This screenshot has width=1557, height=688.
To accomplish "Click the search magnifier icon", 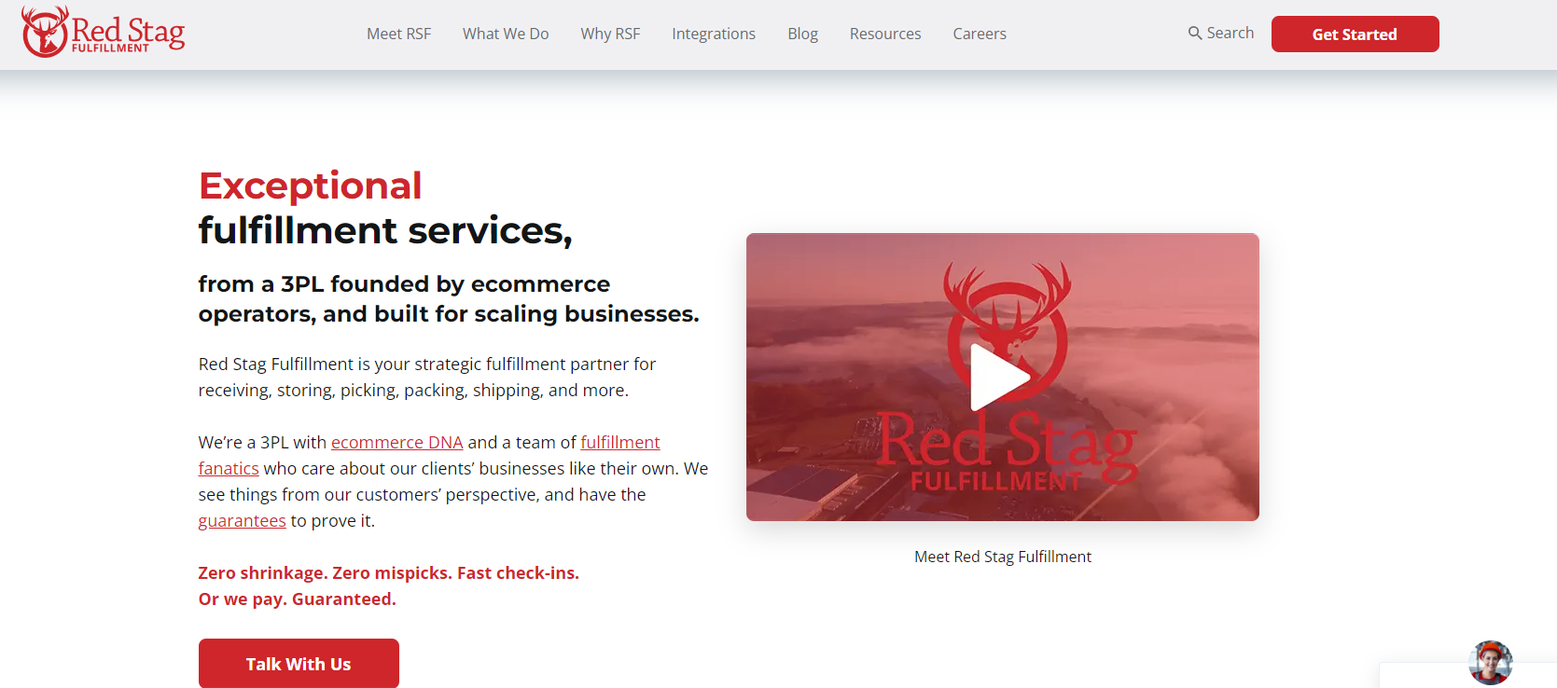I will pos(1194,34).
